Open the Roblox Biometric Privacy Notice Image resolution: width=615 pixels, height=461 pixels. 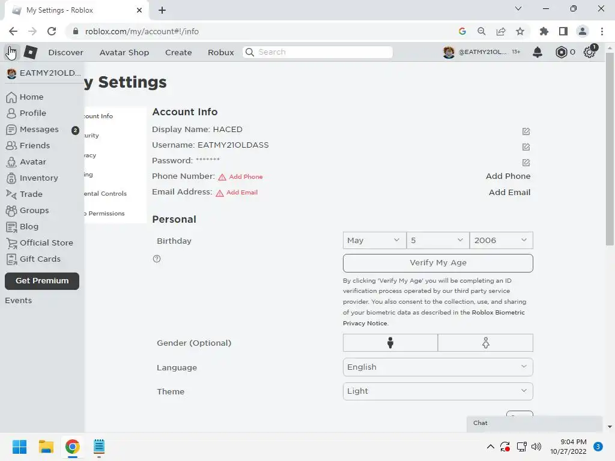point(434,318)
